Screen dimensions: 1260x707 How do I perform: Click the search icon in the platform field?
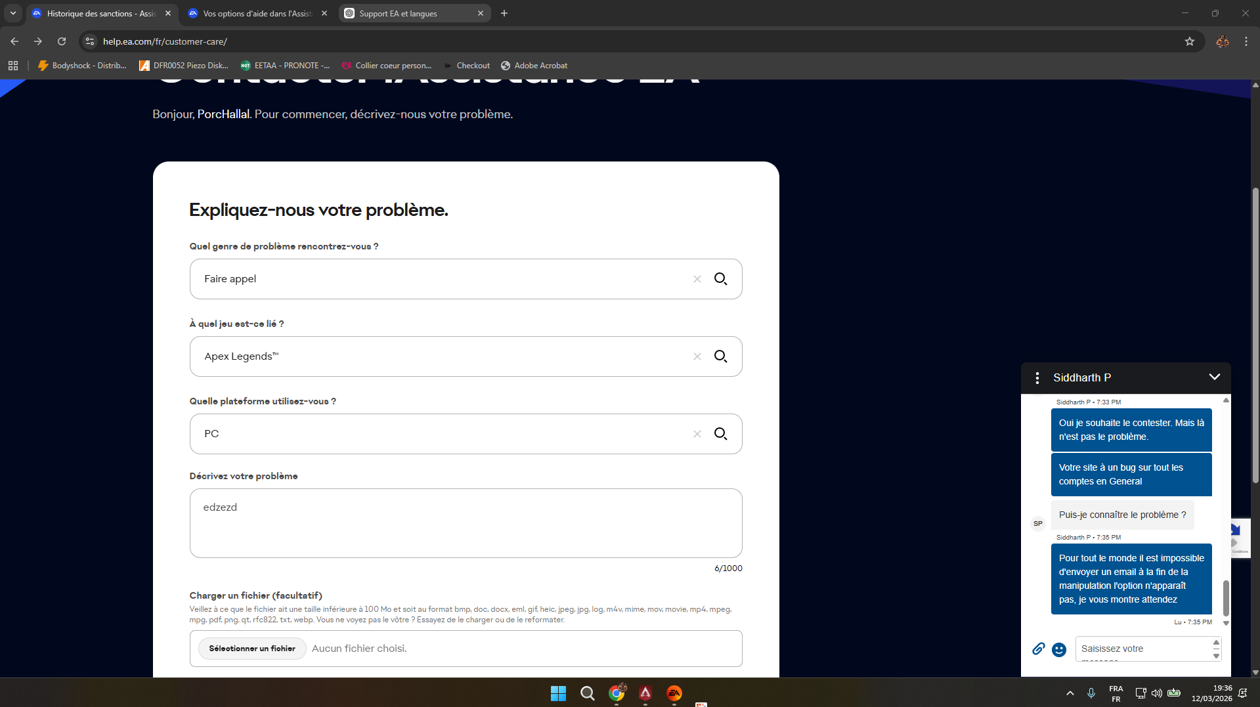click(720, 434)
